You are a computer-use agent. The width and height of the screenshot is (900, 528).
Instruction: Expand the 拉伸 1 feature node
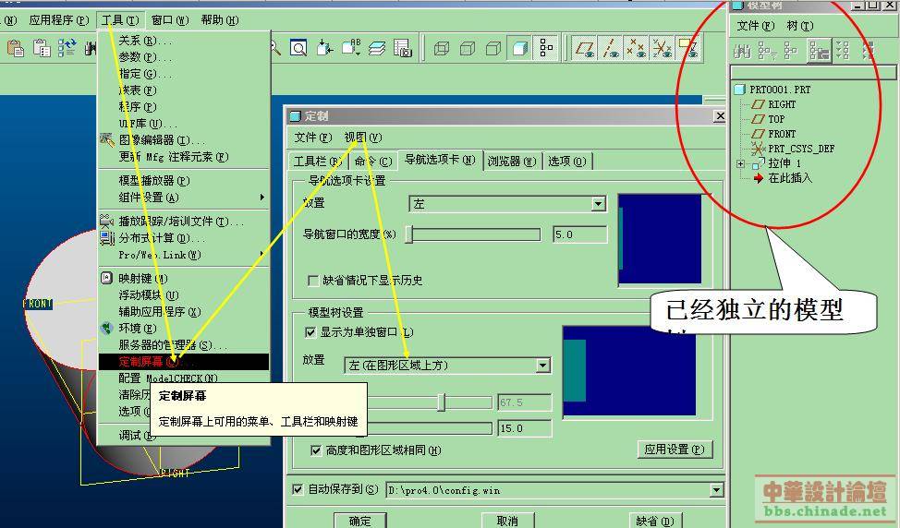click(740, 164)
